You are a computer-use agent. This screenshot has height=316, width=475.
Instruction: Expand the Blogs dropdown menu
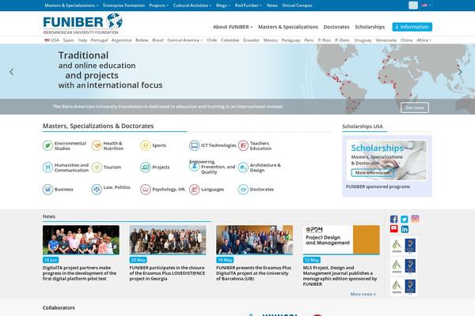pos(223,6)
